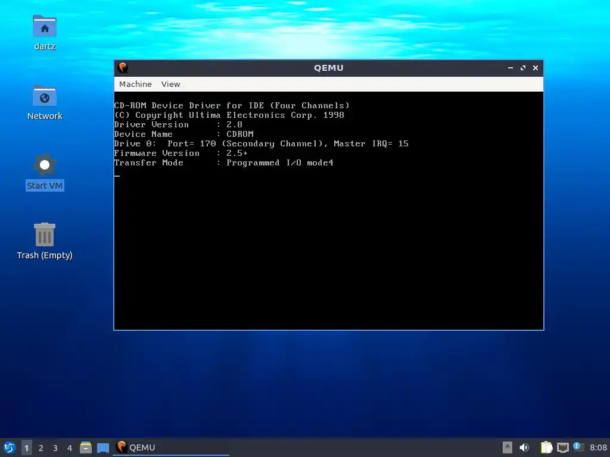Click the 'Firmware Version : 2.5+' console line

point(181,153)
